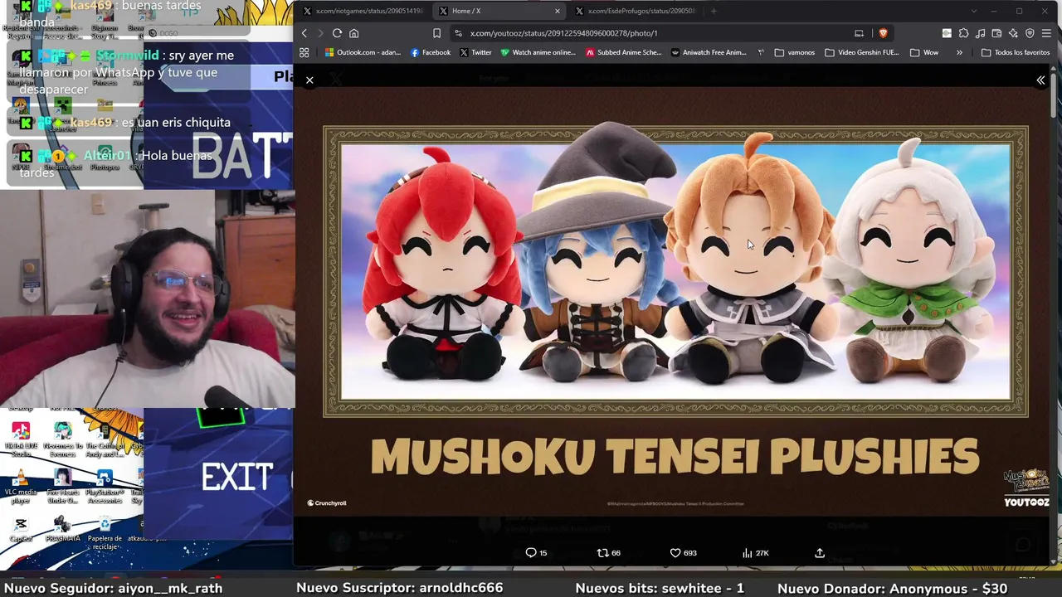Open the screen cast icon in address bar
Screen dimensions: 1062x597
click(859, 33)
